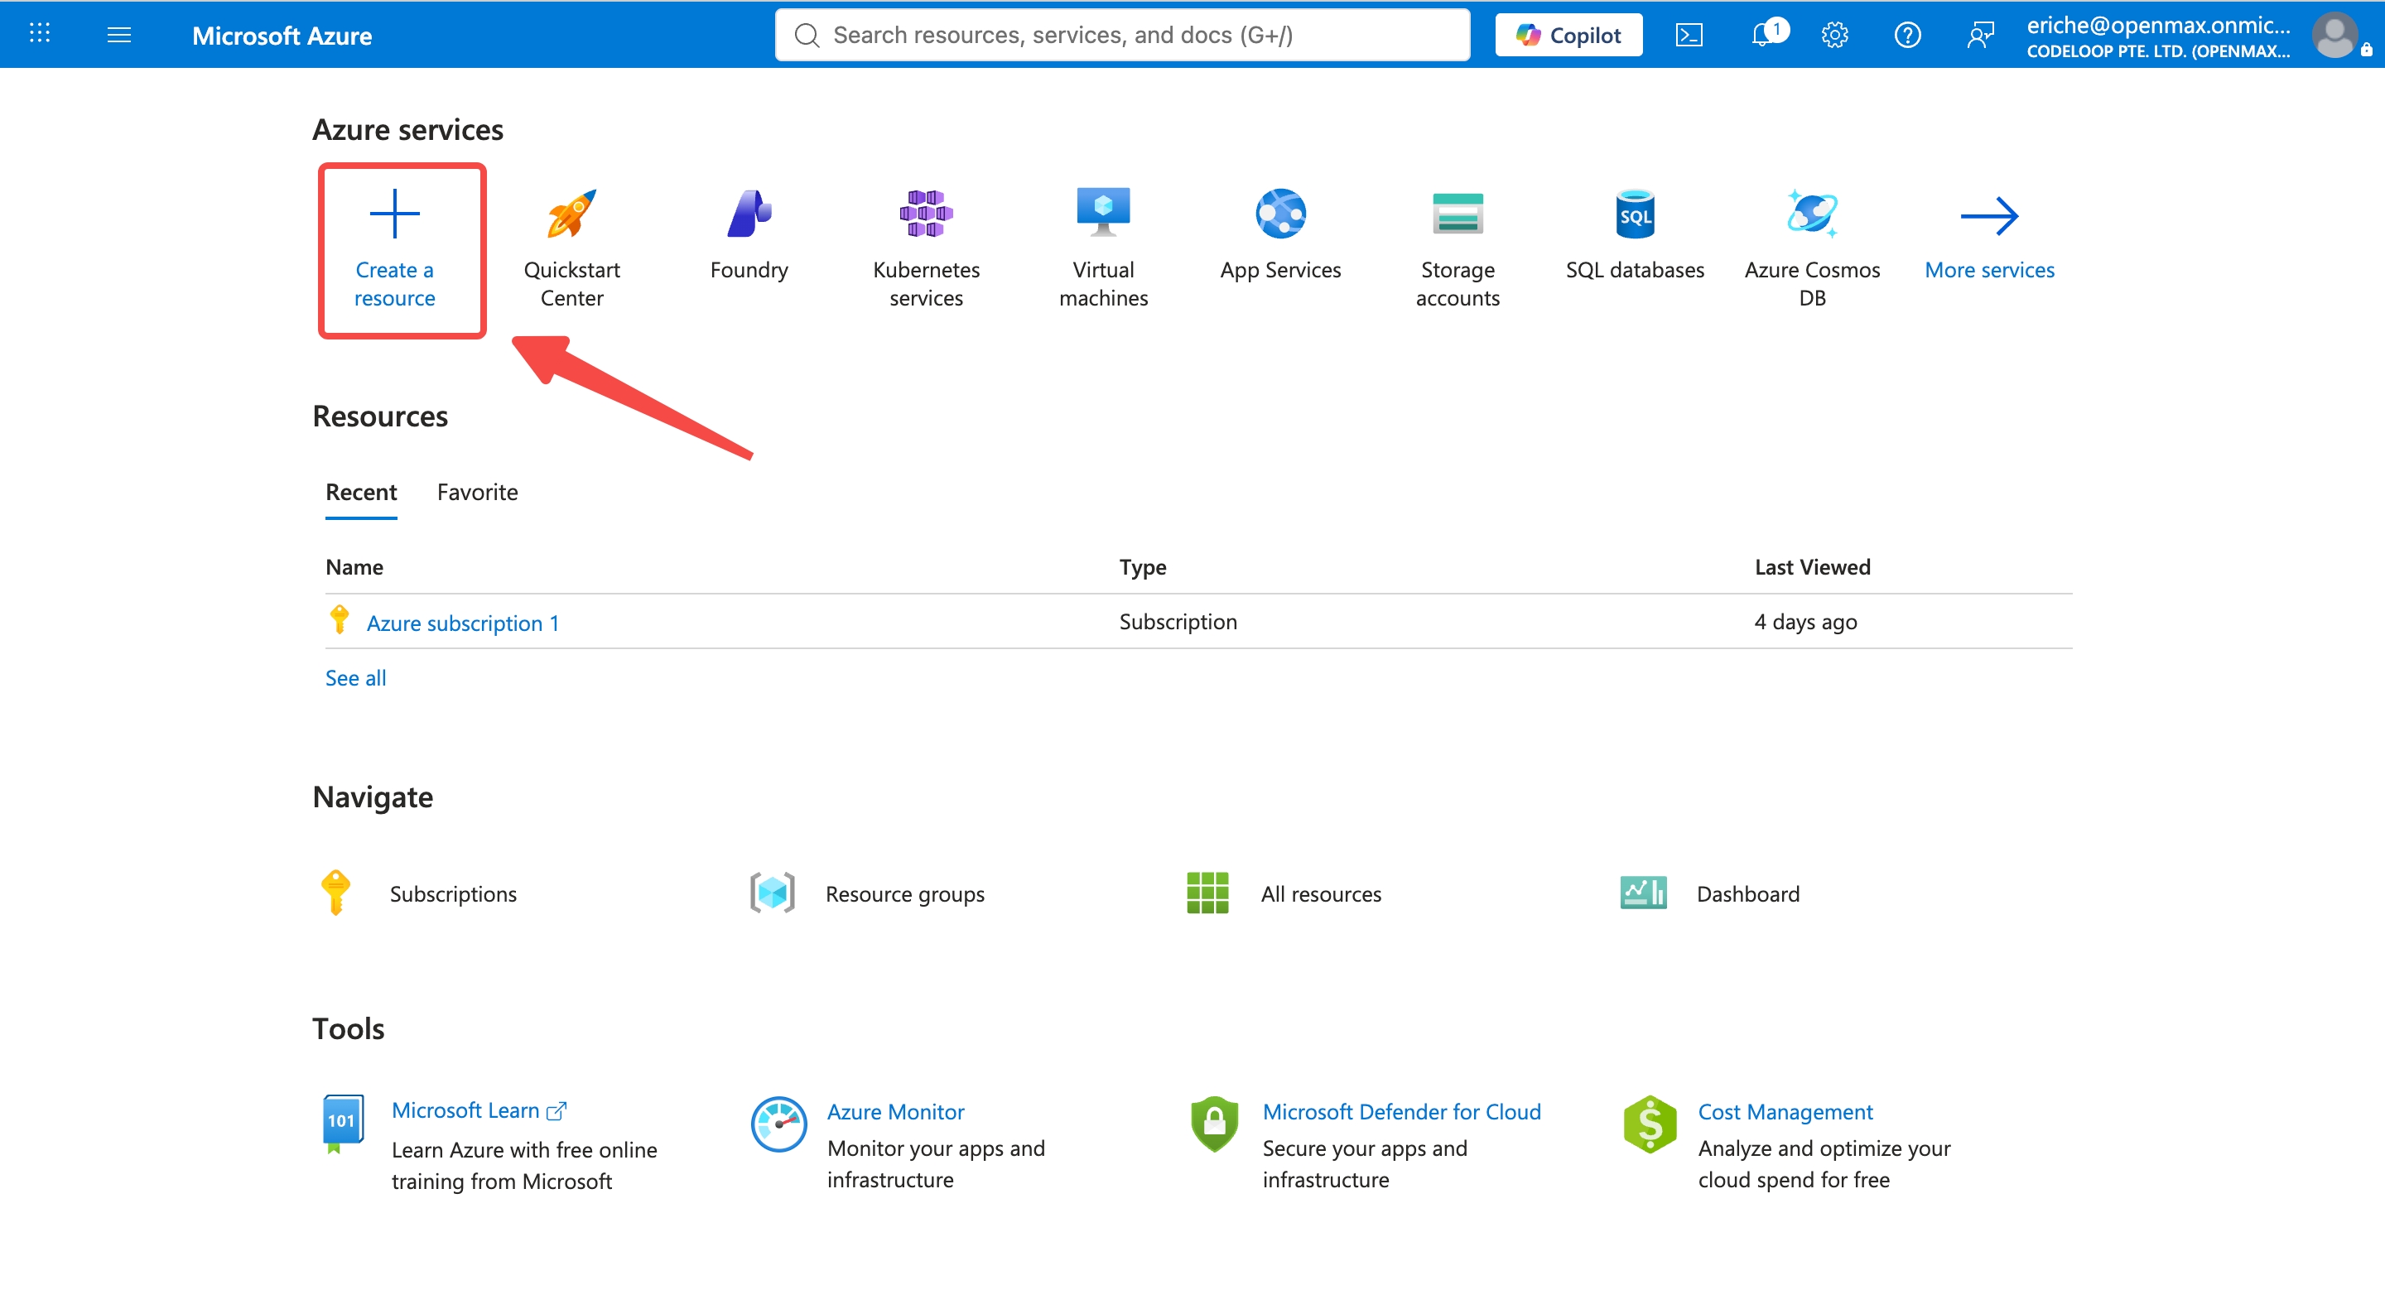Click Cost Management dollar icon
The width and height of the screenshot is (2385, 1290).
[1650, 1124]
